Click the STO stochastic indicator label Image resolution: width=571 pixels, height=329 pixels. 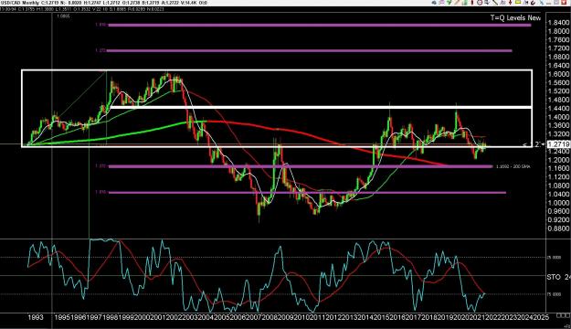coord(554,277)
